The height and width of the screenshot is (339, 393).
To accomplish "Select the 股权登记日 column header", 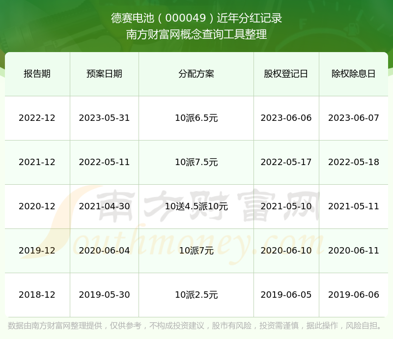I will click(286, 74).
